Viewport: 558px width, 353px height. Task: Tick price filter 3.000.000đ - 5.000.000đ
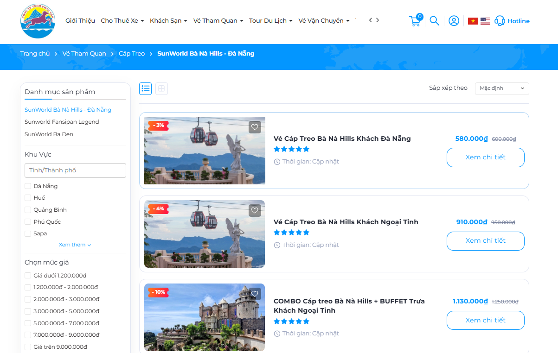pyautogui.click(x=28, y=311)
